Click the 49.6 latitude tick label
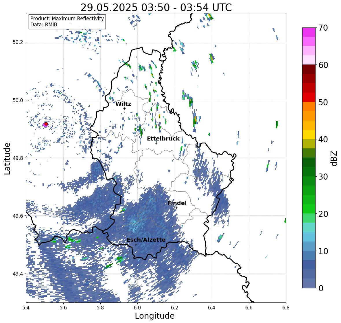This screenshot has width=341, height=323. pyautogui.click(x=18, y=216)
